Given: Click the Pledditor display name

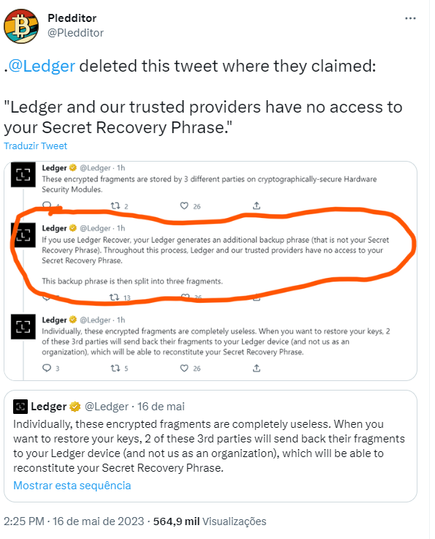Looking at the screenshot, I should pyautogui.click(x=72, y=18).
